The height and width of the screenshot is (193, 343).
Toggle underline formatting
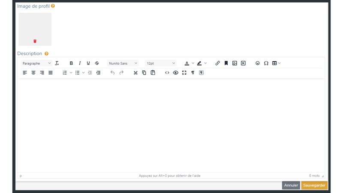pos(88,63)
